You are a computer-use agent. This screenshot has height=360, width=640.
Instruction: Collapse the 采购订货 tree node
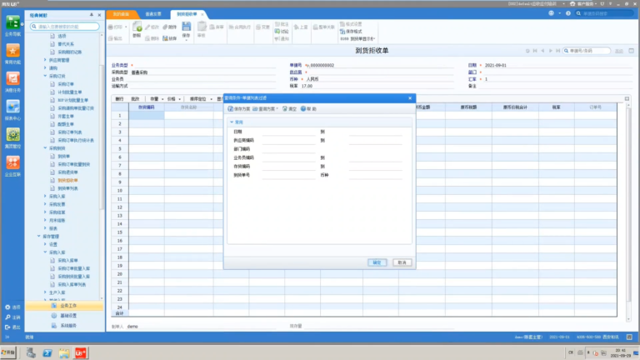pyautogui.click(x=45, y=76)
